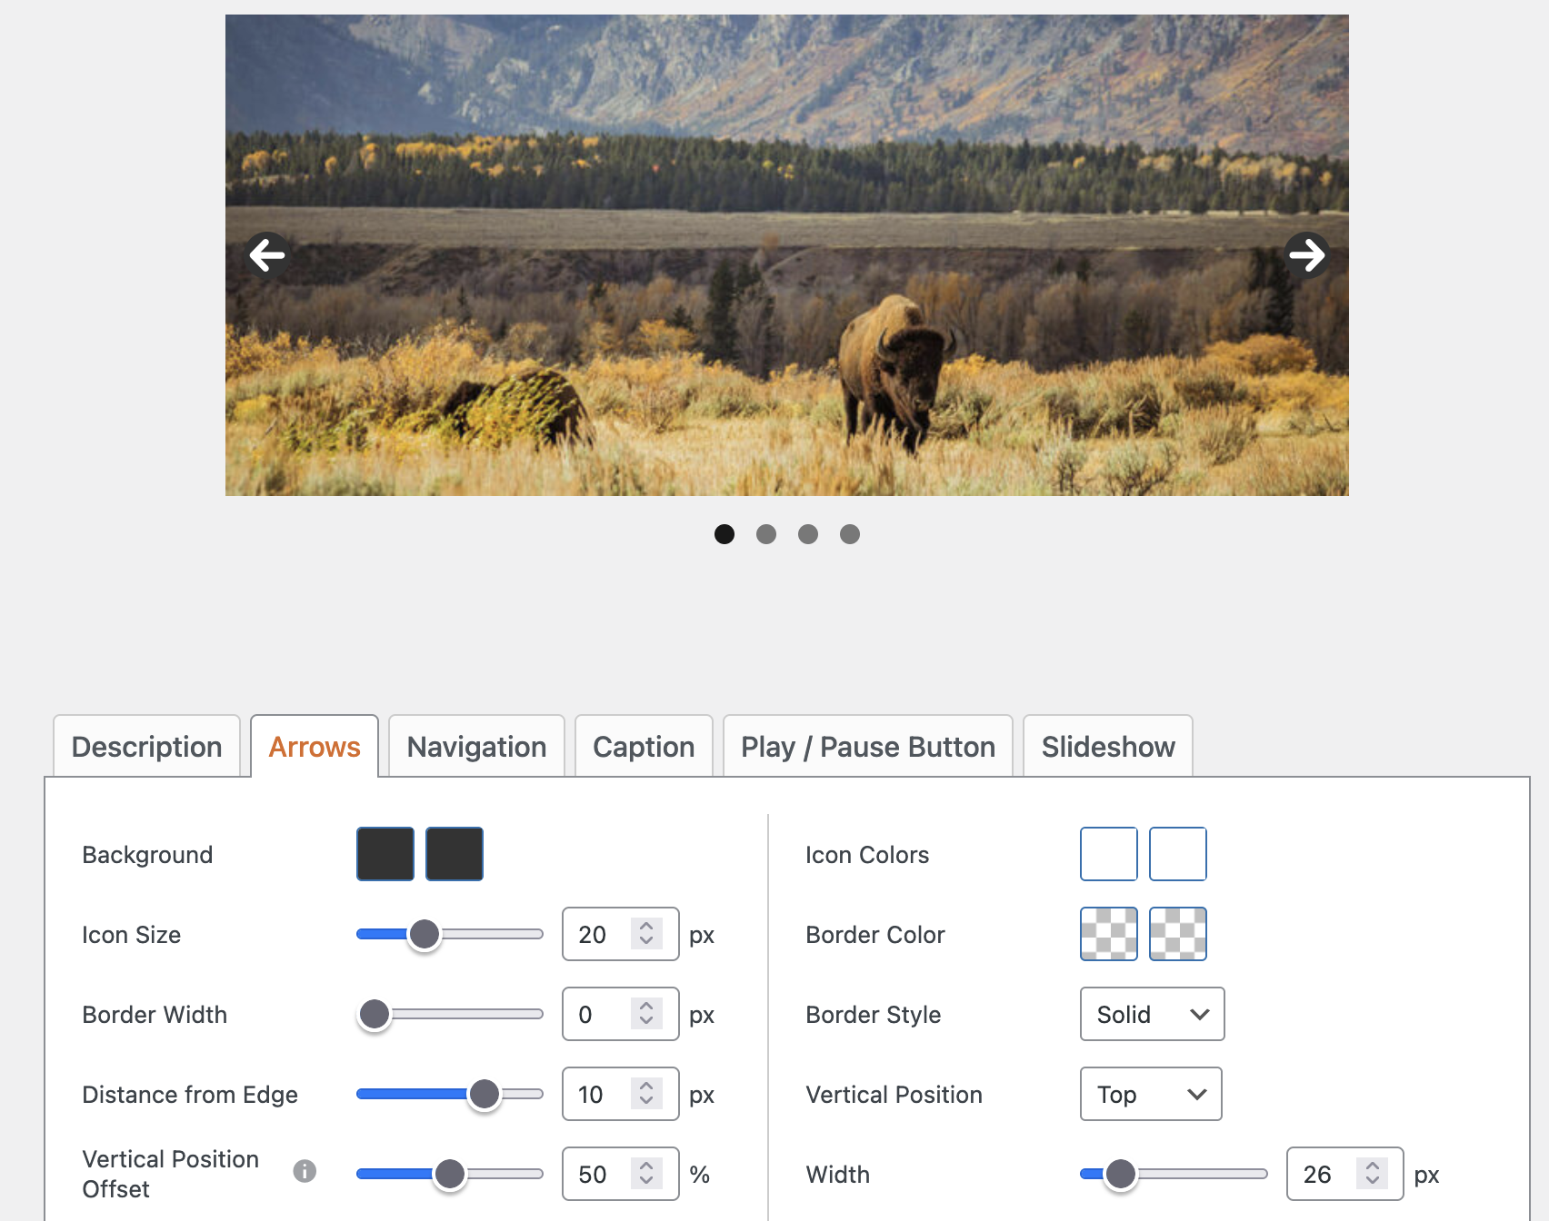Open the Play / Pause Button tab
Image resolution: width=1549 pixels, height=1221 pixels.
click(x=867, y=747)
